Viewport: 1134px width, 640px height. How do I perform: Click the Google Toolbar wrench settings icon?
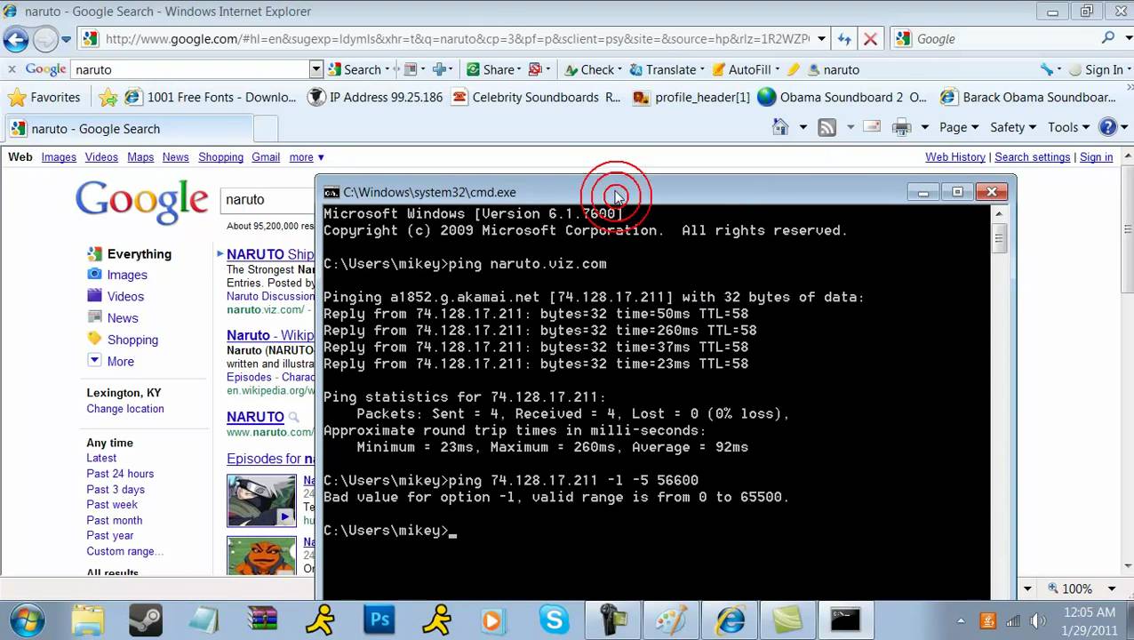pyautogui.click(x=1047, y=69)
